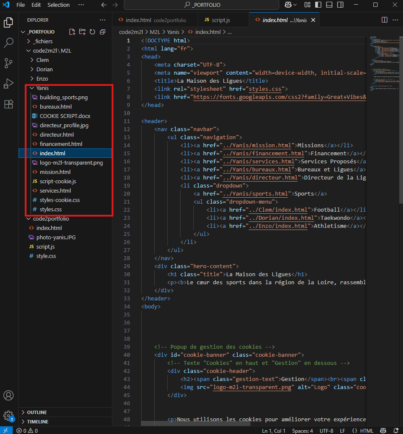The width and height of the screenshot is (403, 434).
Task: Go back with the navigation arrow
Action: pos(104,5)
